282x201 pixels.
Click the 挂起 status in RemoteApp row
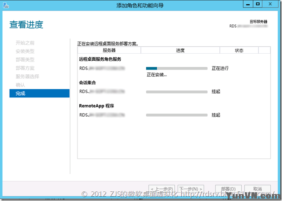pyautogui.click(x=216, y=115)
